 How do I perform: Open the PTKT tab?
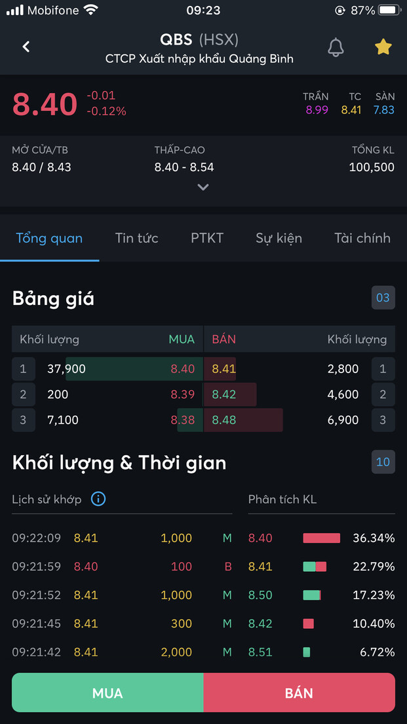[207, 238]
